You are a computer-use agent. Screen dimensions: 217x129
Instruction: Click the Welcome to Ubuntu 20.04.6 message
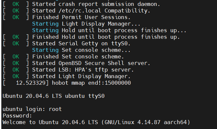(x=96, y=122)
